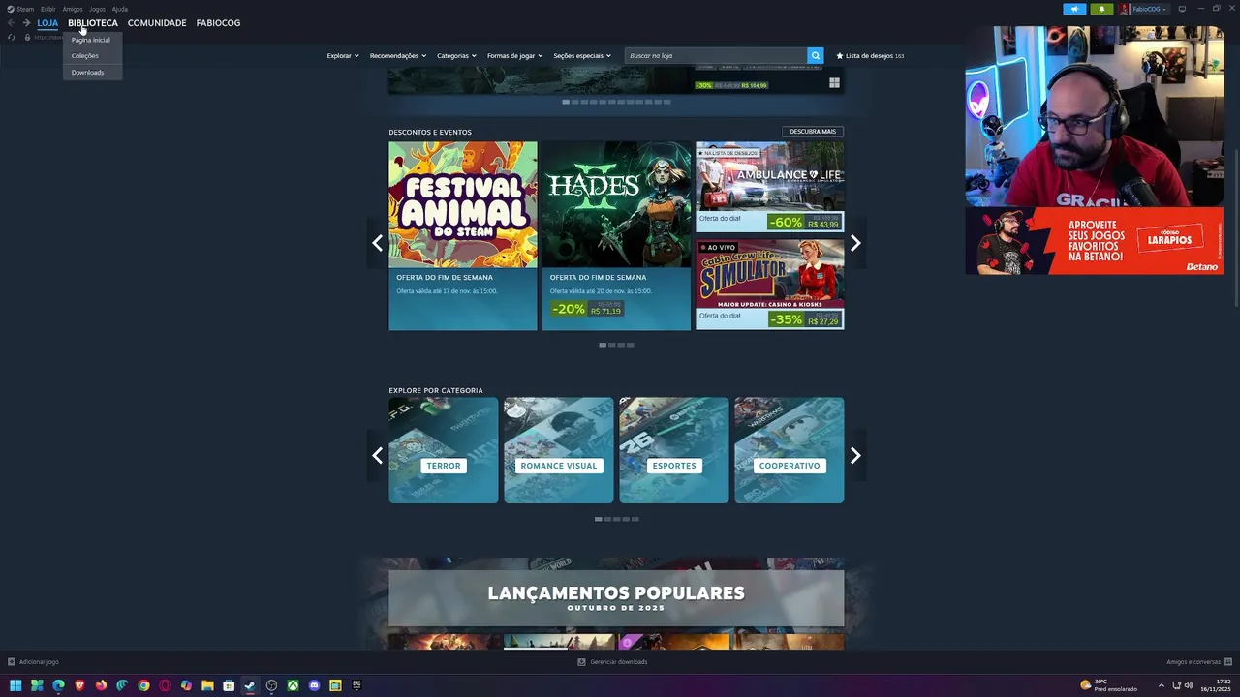Open the Steam menu
This screenshot has height=697, width=1240.
pos(20,9)
